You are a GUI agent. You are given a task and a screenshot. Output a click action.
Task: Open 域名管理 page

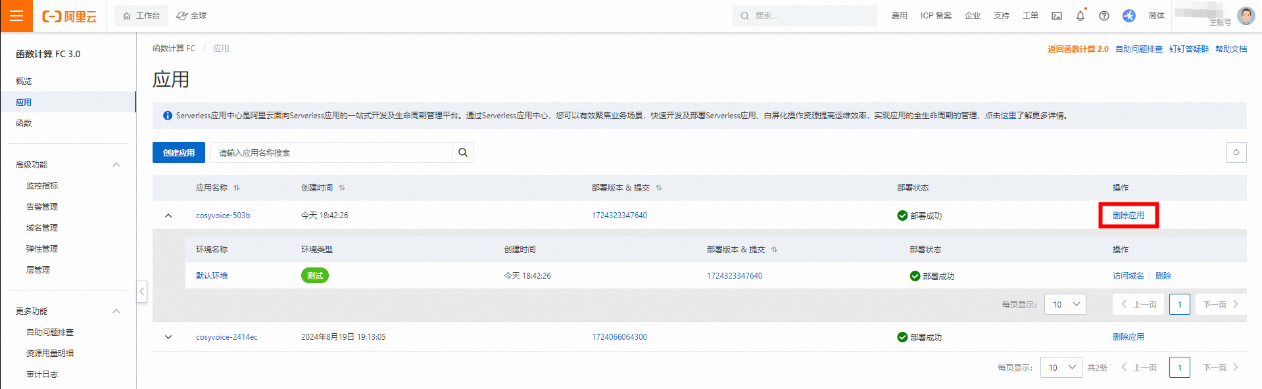coord(42,228)
